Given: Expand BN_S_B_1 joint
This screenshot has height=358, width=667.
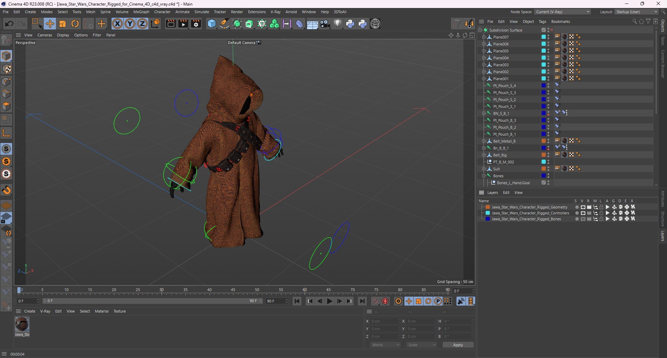Looking at the screenshot, I should [x=484, y=113].
